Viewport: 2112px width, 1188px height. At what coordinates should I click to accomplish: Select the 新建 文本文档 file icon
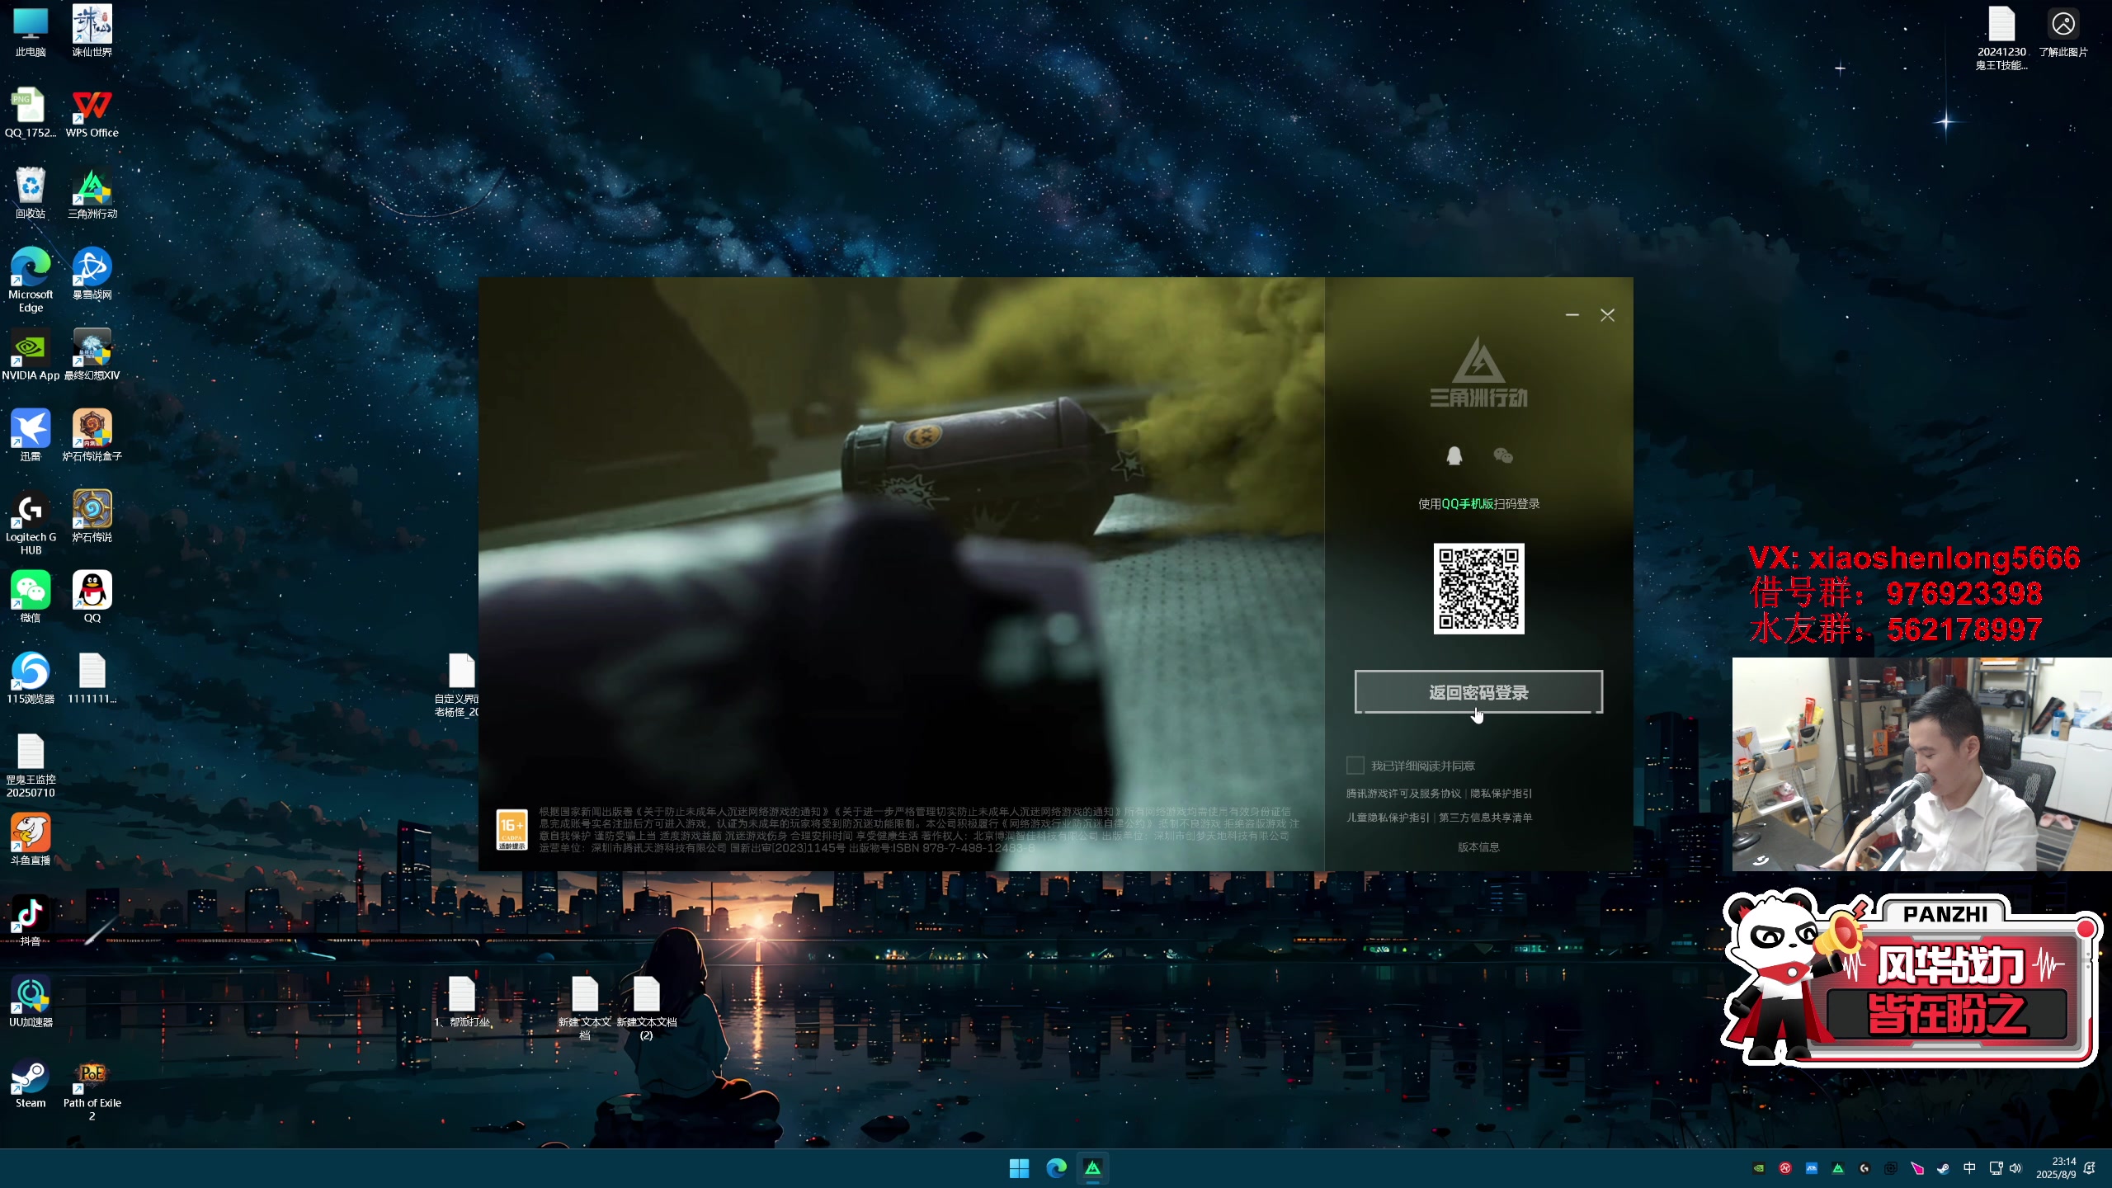click(585, 1008)
